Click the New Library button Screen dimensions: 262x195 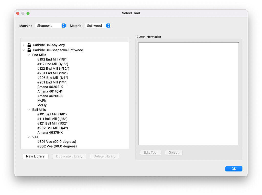[x=35, y=156]
